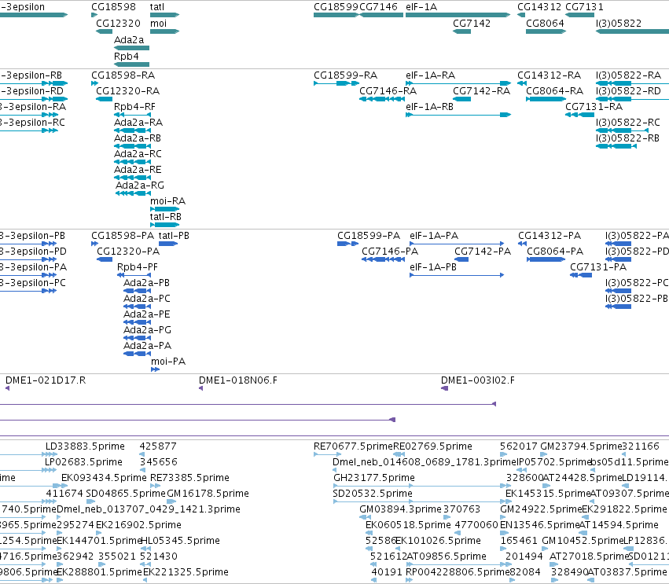Select the eIF-1A-PB protein label
Screen dimensions: 669x584
[433, 267]
